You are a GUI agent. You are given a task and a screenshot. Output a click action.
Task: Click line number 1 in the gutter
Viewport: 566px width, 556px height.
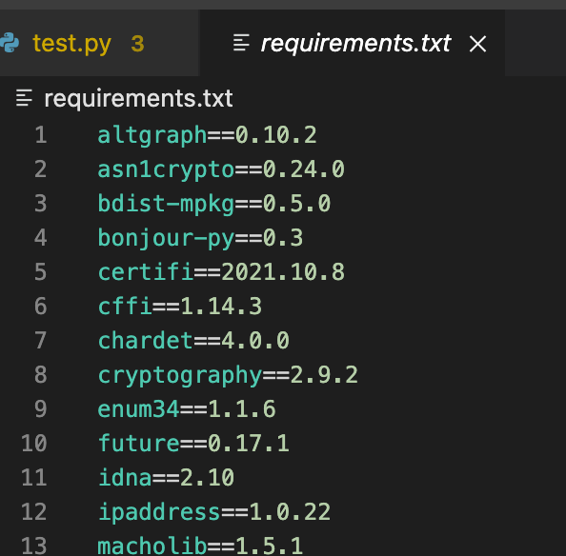41,135
